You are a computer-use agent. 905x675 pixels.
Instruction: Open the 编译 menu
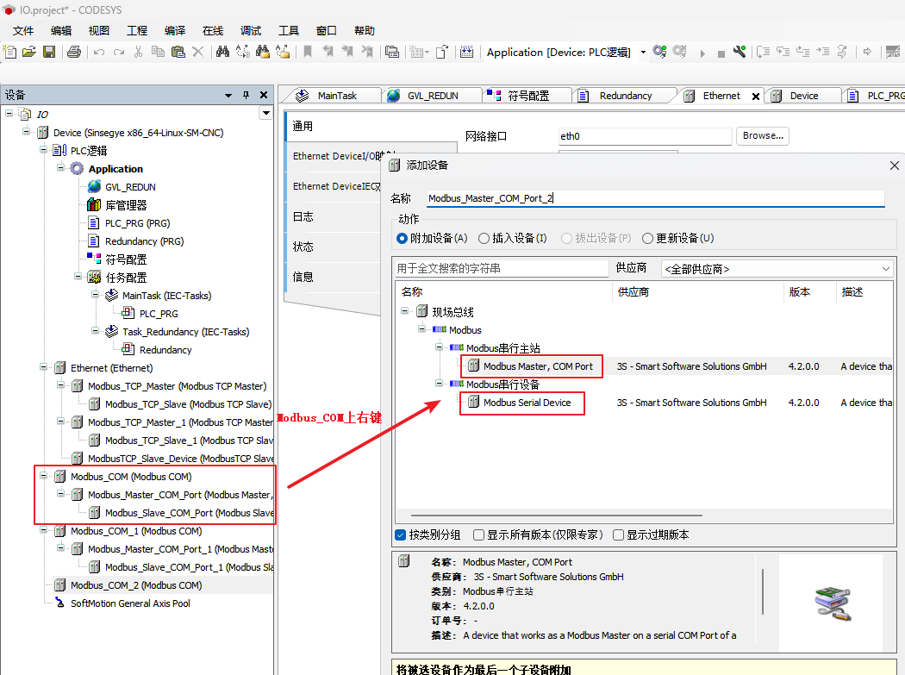point(175,30)
